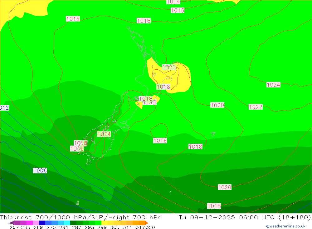This screenshot has height=229, width=312.
Task: Click the legend value 257
Action: click(14, 227)
